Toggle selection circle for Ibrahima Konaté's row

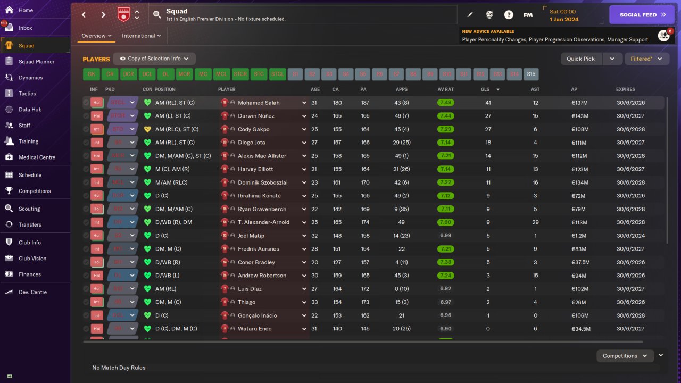[86, 196]
